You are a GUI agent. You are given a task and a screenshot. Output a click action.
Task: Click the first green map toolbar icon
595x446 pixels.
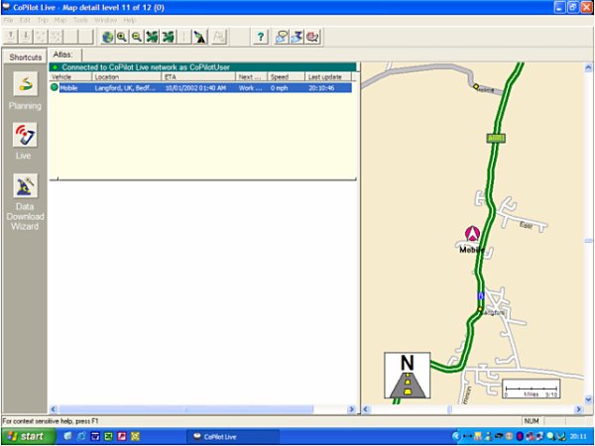click(x=152, y=37)
